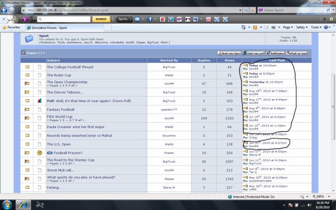Viewport: 336px width, 210px height.
Task: Open the YouTube icon in toolbar
Action: pos(208,19)
